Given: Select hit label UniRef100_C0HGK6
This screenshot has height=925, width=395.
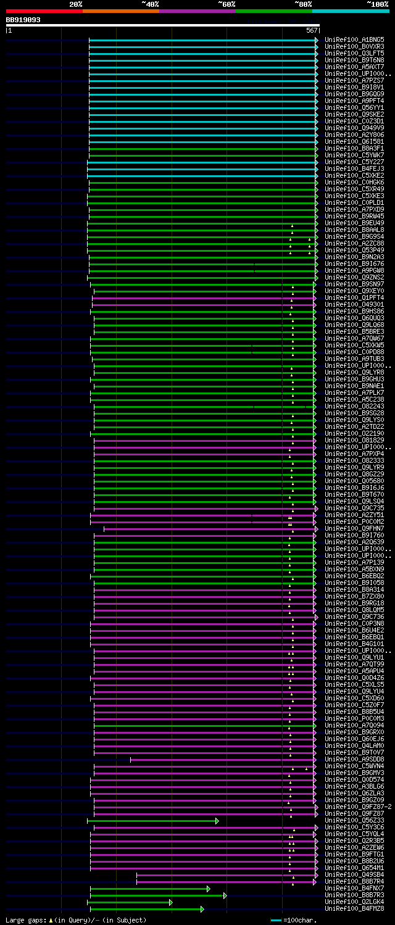Looking at the screenshot, I should coord(354,182).
